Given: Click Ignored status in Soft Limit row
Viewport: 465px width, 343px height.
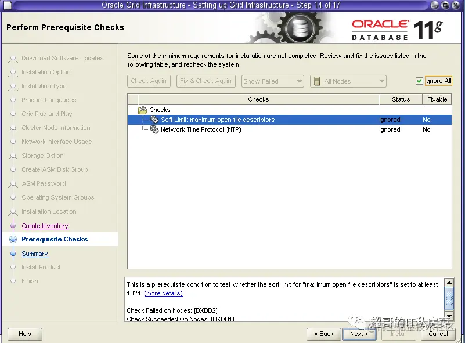Looking at the screenshot, I should click(390, 120).
